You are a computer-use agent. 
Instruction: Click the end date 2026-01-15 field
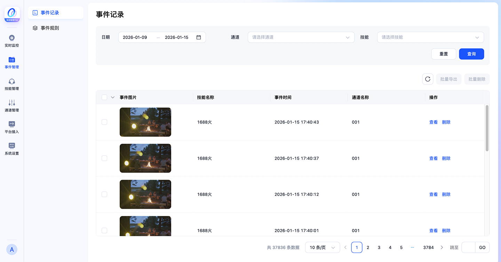click(176, 37)
